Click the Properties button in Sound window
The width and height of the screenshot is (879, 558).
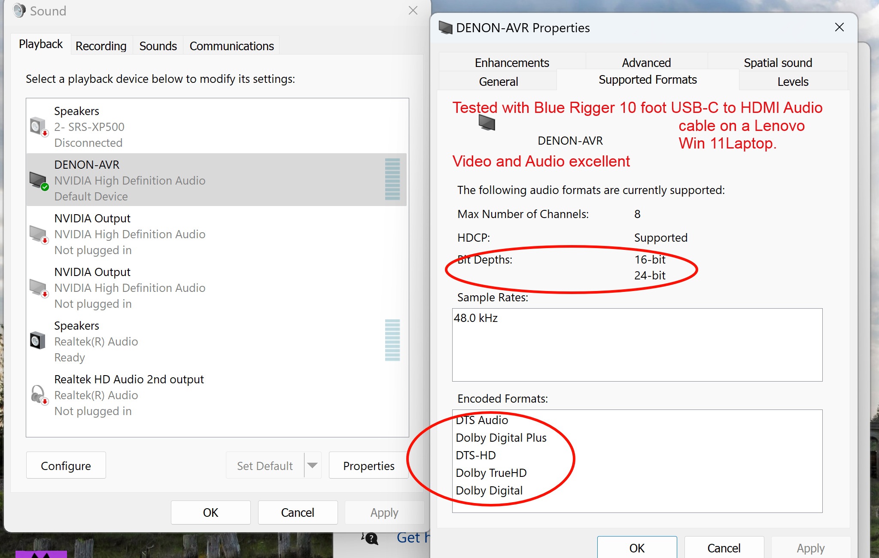pyautogui.click(x=369, y=466)
